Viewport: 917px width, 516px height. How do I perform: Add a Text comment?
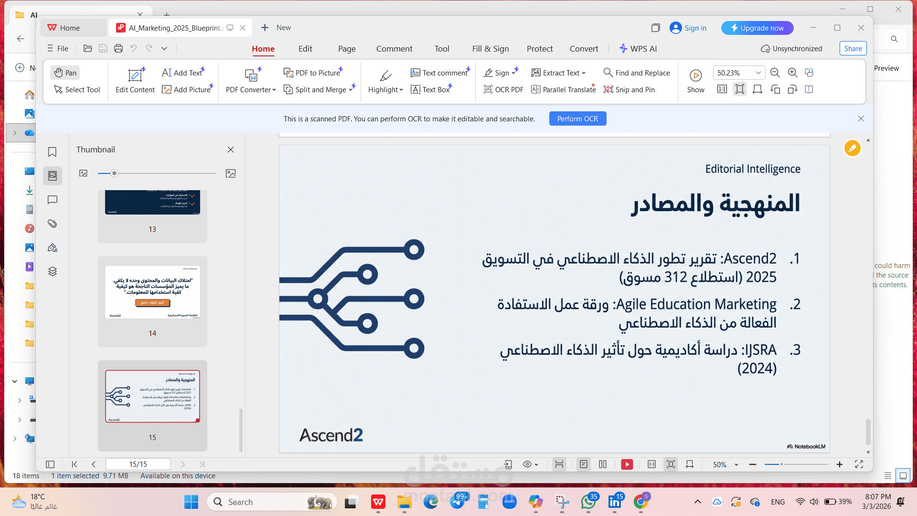(x=439, y=73)
